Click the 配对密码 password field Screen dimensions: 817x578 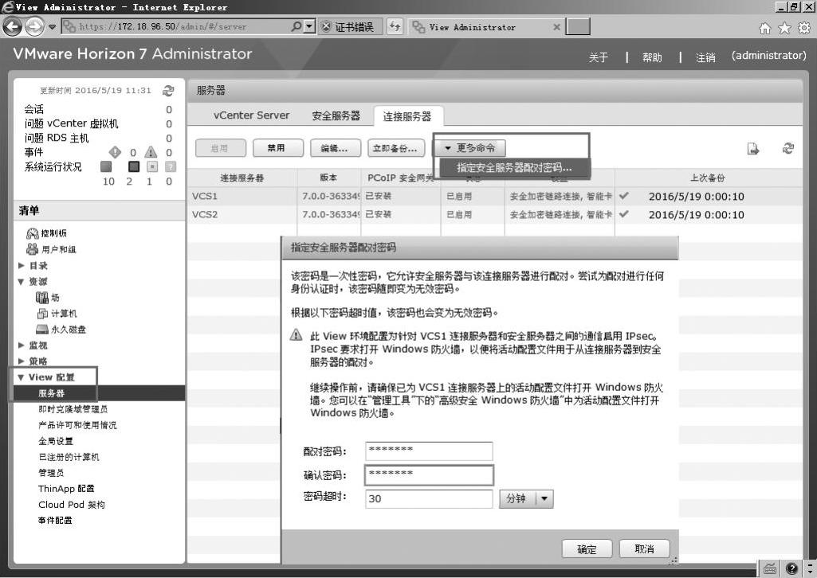pyautogui.click(x=429, y=451)
